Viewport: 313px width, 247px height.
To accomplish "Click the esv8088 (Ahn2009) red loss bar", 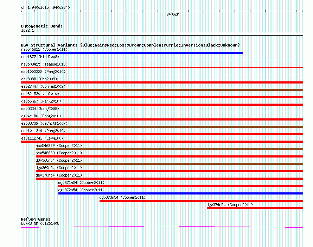I will 162,82.
